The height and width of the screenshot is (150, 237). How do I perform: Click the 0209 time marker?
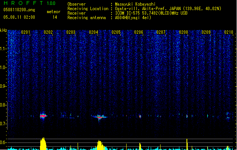tap(206, 32)
